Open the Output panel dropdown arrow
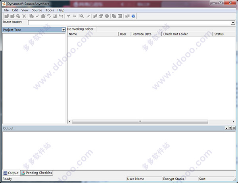This screenshot has height=183, width=238. pyautogui.click(x=226, y=128)
